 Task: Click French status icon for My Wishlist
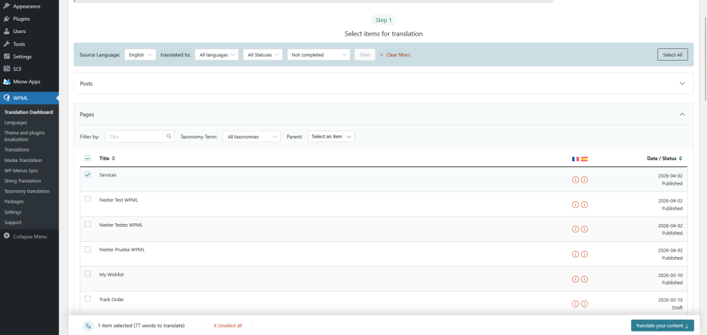(x=575, y=278)
